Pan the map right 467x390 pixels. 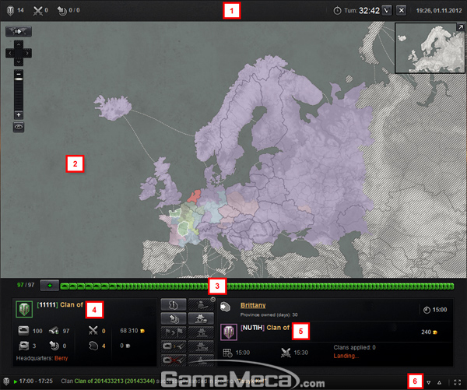(x=27, y=54)
